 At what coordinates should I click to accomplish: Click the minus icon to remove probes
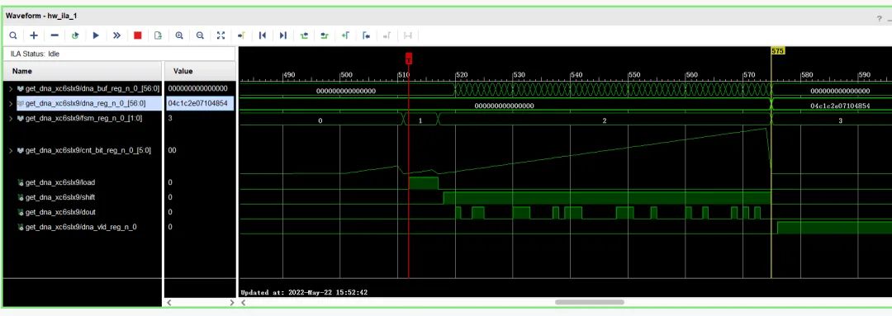55,35
